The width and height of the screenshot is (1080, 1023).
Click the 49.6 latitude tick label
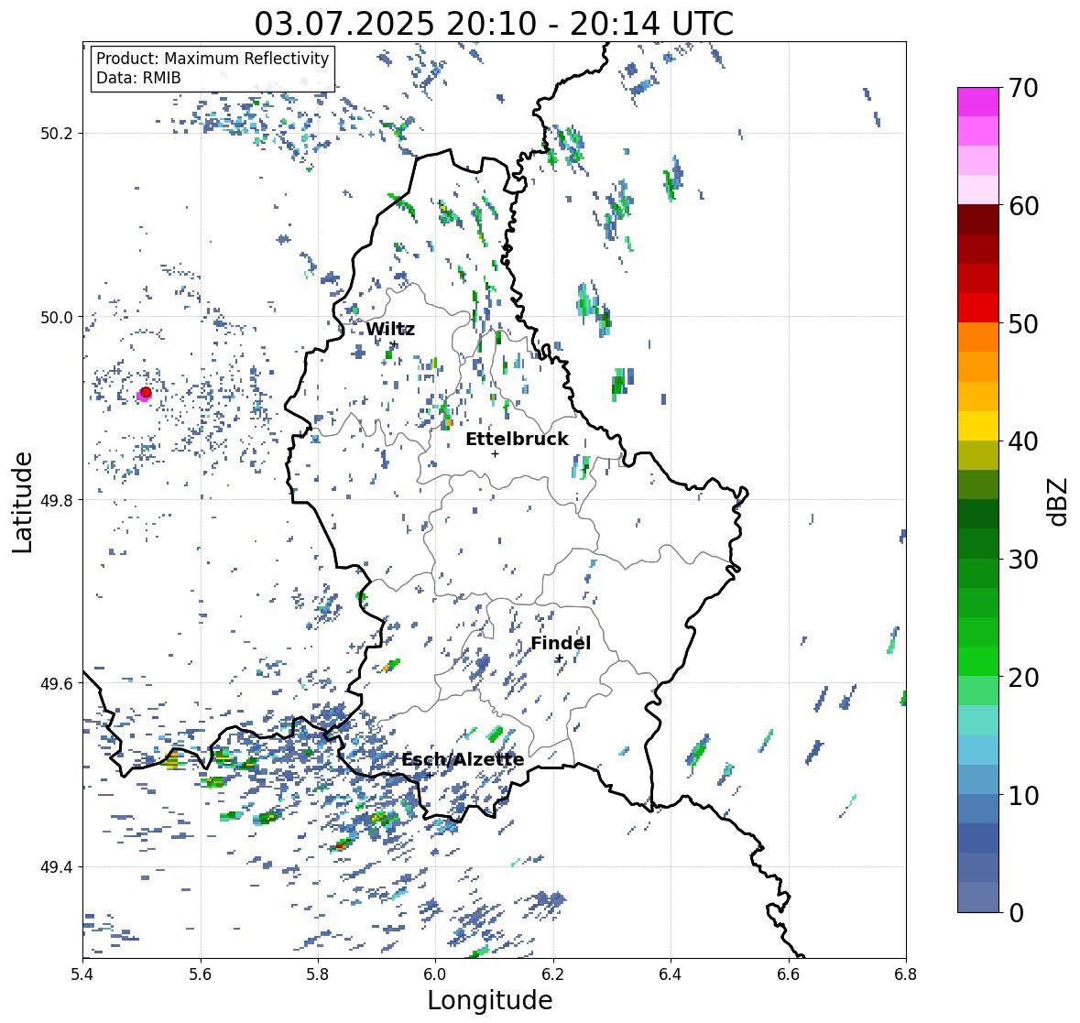pos(57,683)
